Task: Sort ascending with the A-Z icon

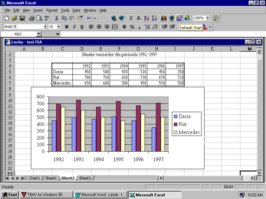Action: (x=147, y=18)
